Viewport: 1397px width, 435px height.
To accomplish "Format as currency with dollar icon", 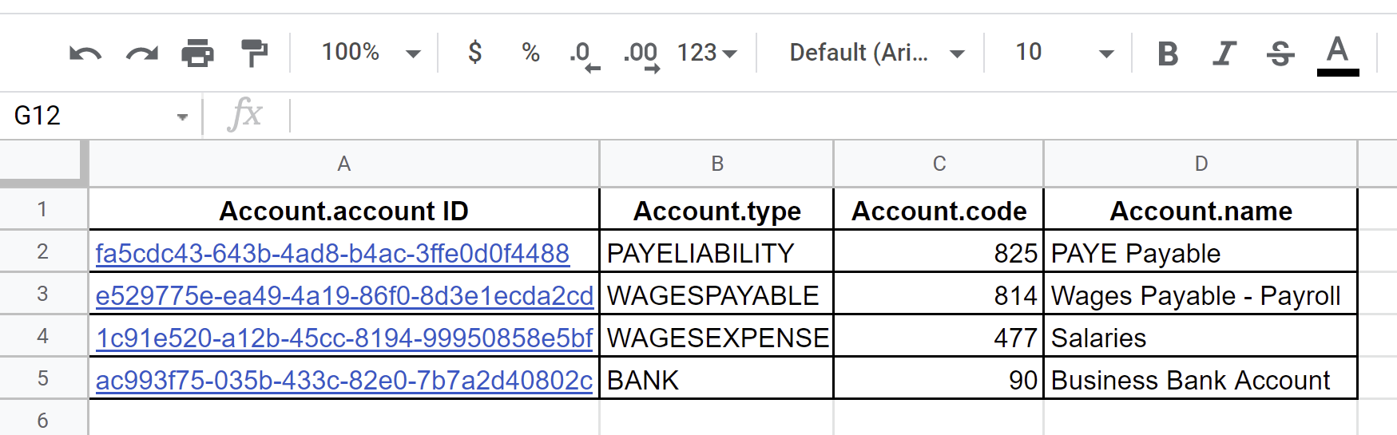I will [x=474, y=53].
